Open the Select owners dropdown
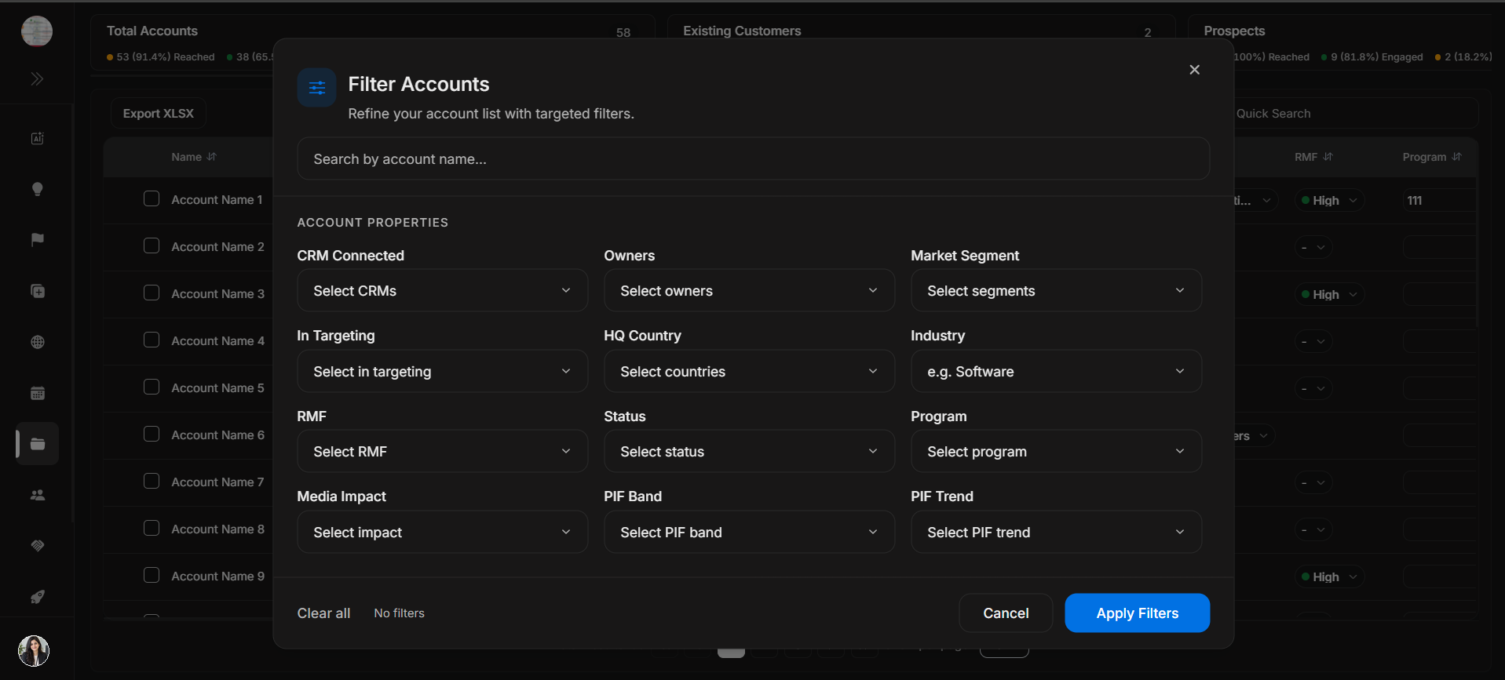 tap(750, 291)
